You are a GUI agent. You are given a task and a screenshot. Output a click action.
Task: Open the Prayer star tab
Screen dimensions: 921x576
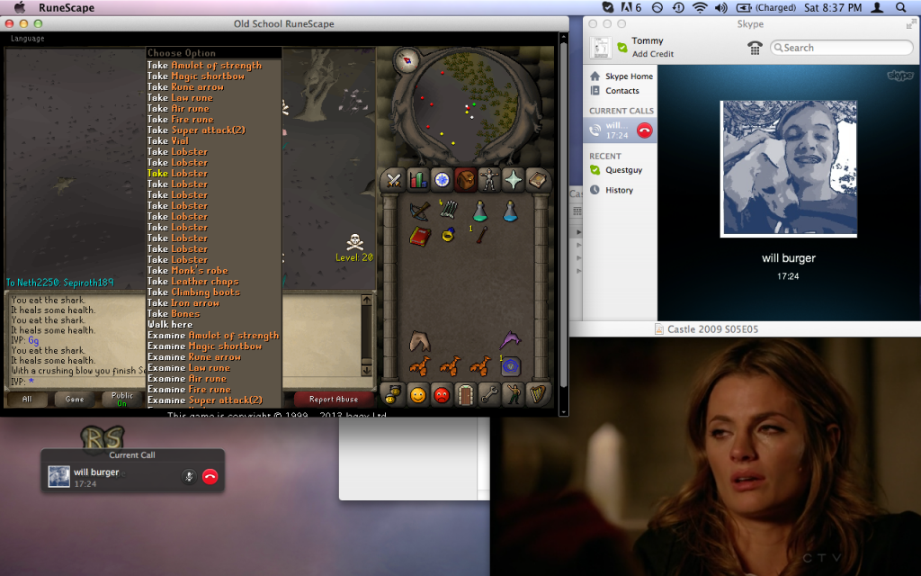pos(514,179)
